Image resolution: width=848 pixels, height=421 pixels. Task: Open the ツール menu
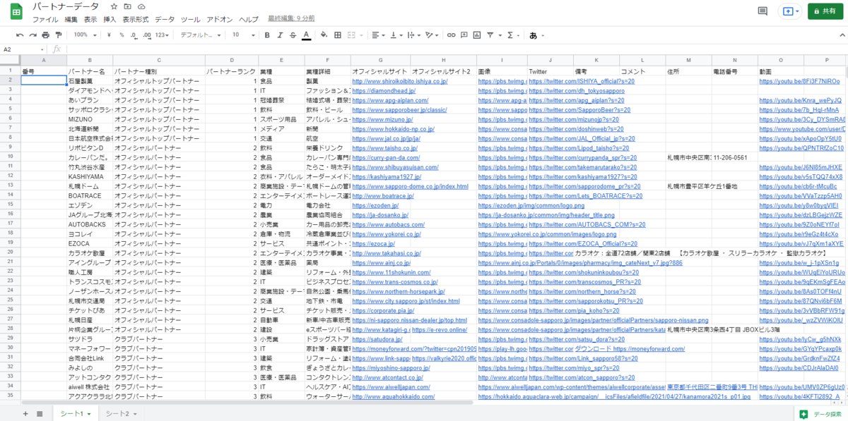coord(190,19)
